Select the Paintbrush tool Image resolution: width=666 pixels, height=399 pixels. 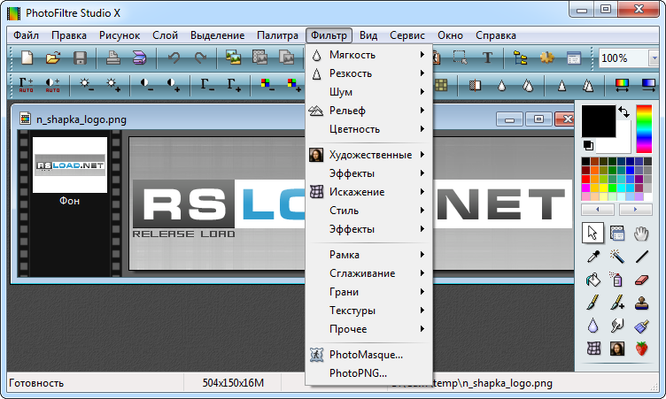pos(593,303)
